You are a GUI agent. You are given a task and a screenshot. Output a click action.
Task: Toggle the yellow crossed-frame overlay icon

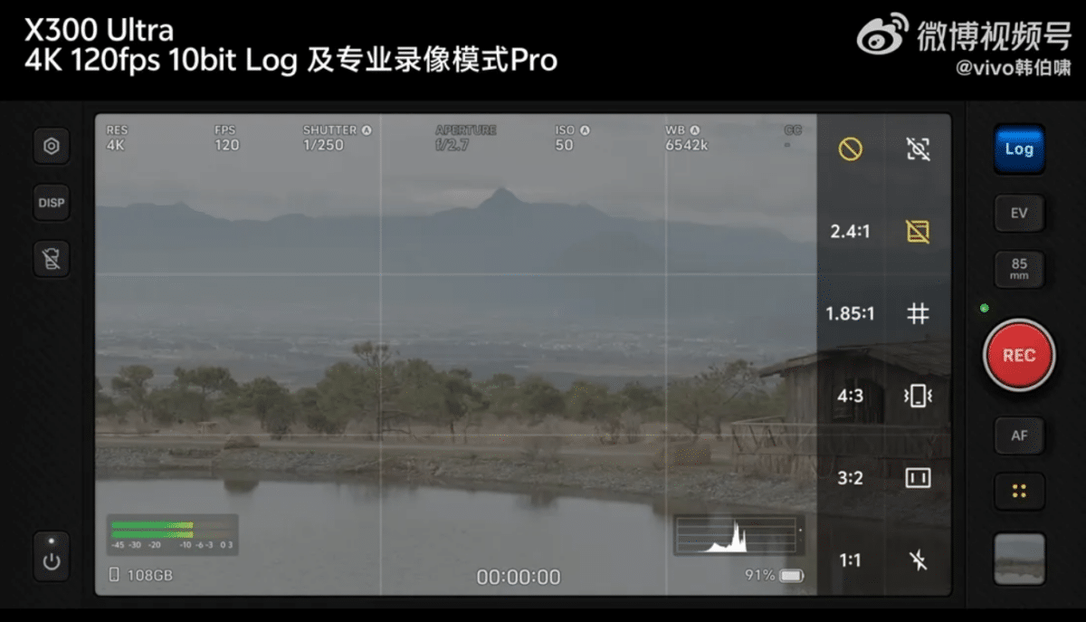918,232
